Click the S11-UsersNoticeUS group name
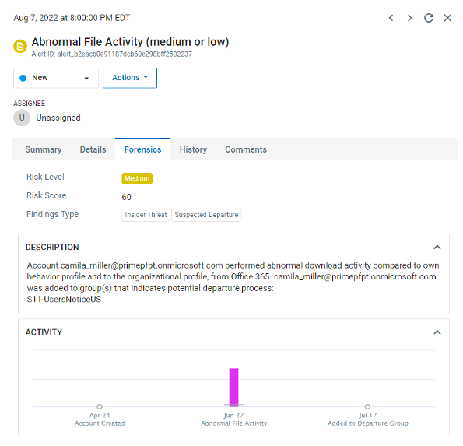Image resolution: width=463 pixels, height=446 pixels. tap(64, 300)
